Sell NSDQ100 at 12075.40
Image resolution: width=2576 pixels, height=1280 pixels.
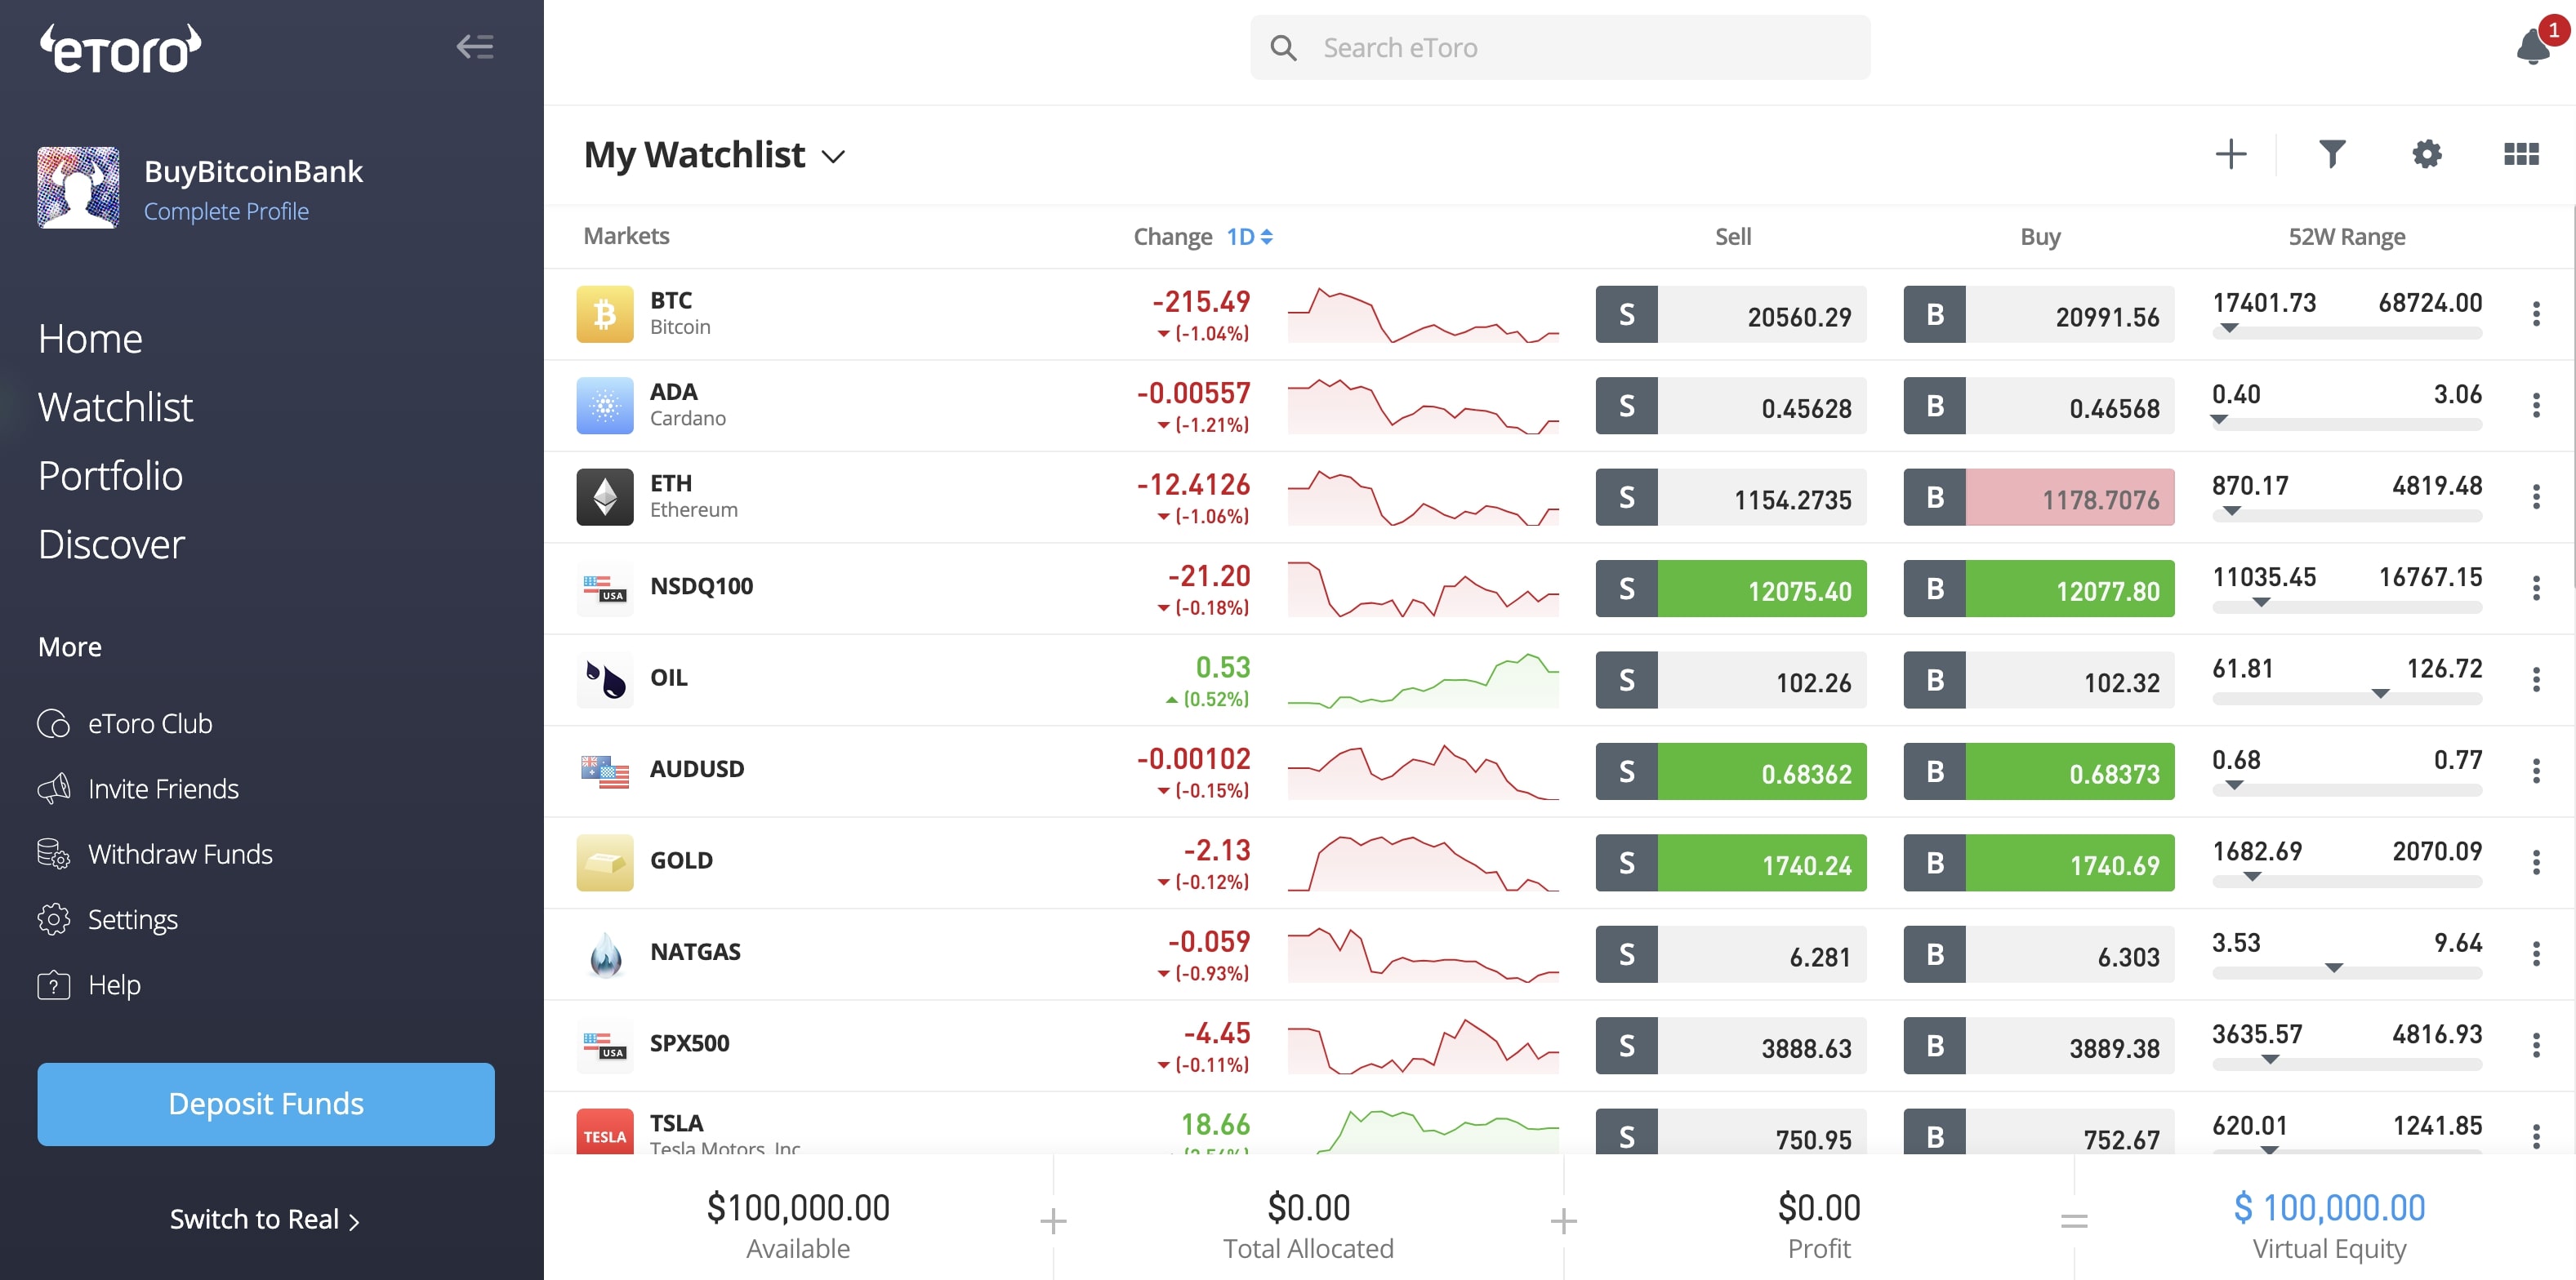pyautogui.click(x=1731, y=589)
